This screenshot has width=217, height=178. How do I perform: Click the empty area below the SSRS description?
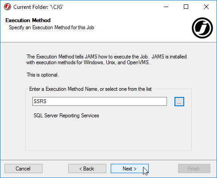(108, 134)
